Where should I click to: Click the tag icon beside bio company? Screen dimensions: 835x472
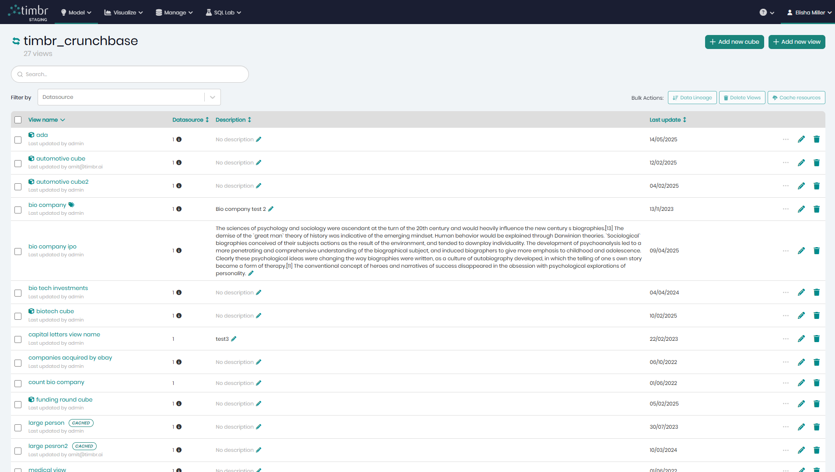pyautogui.click(x=71, y=204)
